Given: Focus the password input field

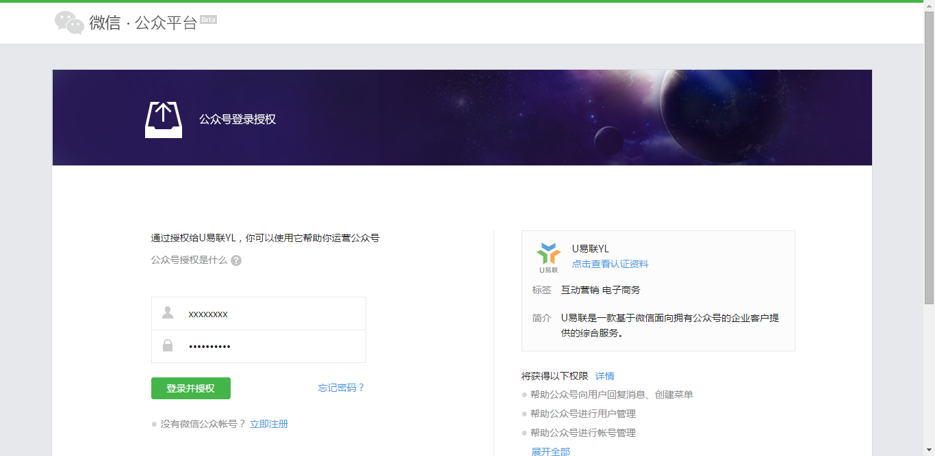Looking at the screenshot, I should [x=259, y=347].
